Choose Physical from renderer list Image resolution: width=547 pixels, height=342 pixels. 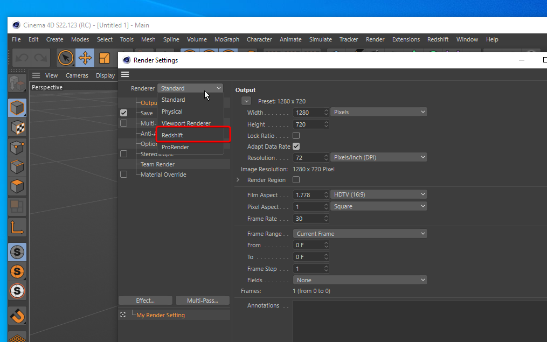coord(191,111)
